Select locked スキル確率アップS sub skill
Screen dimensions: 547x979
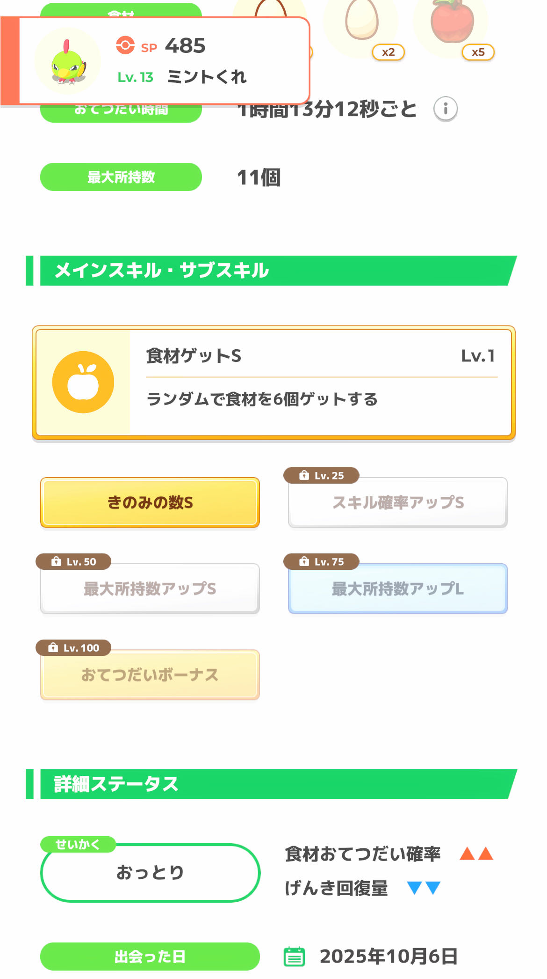[398, 502]
